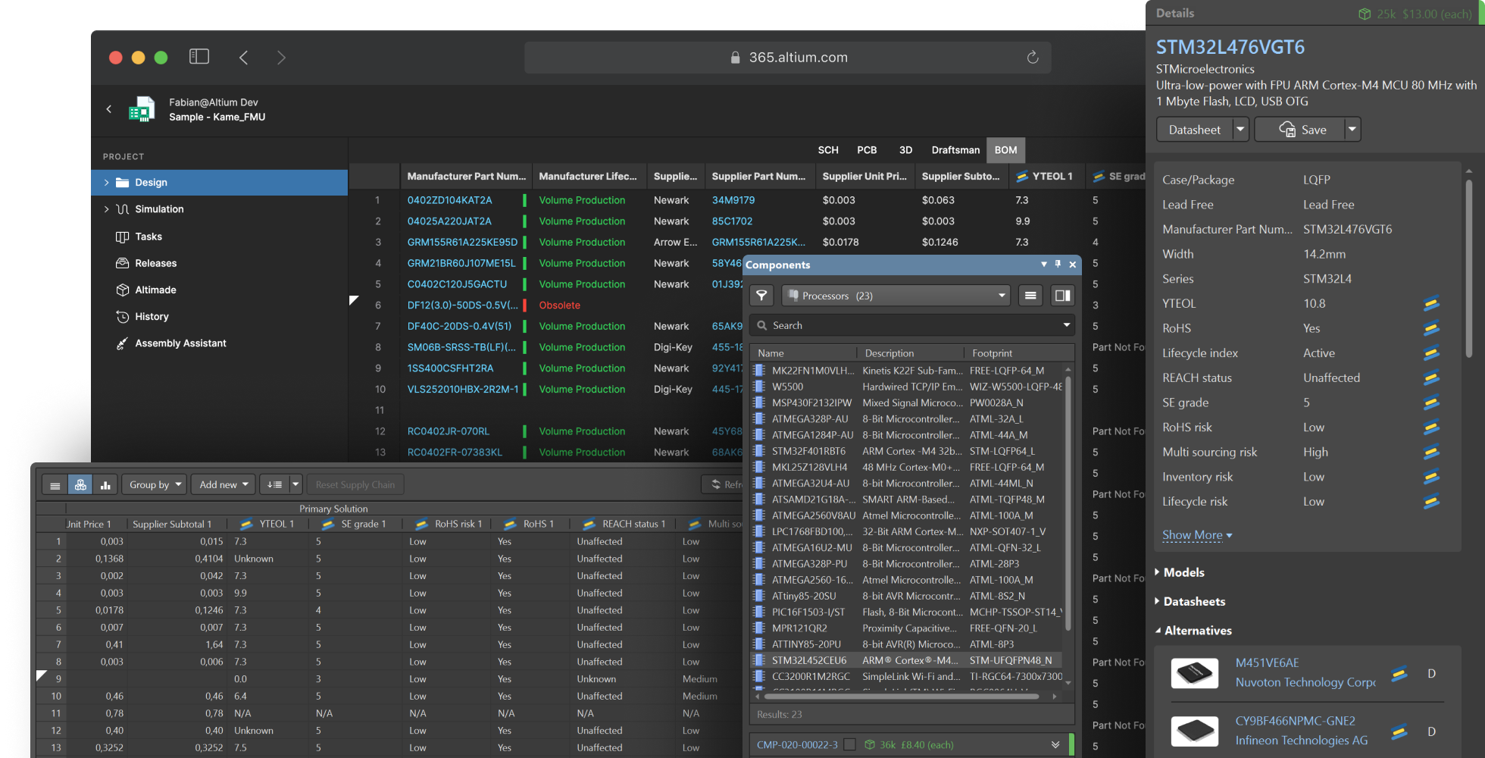Open the Components panel hamburger menu
This screenshot has width=1485, height=758.
click(1030, 296)
